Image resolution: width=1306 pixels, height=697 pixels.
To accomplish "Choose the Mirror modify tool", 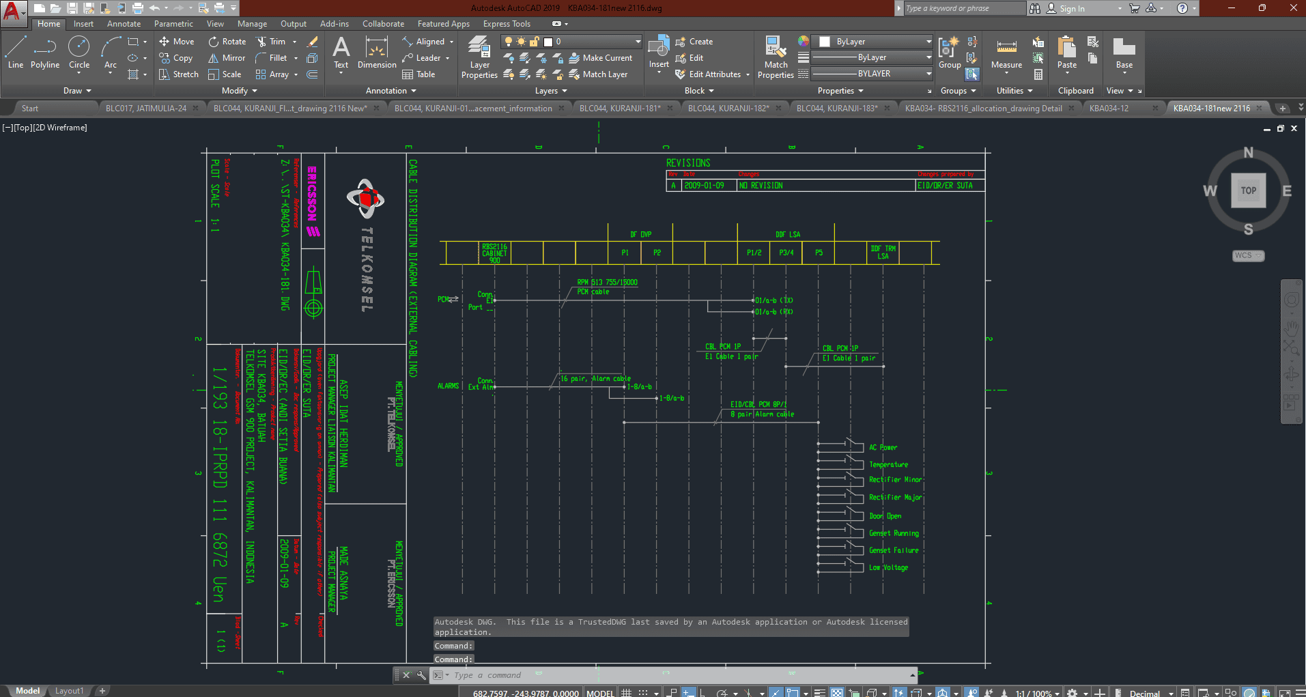I will point(227,58).
